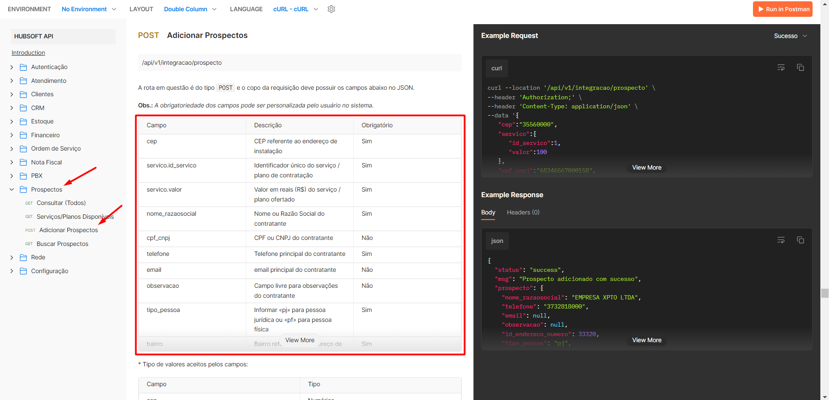Expand the Estoque folder chevron
Viewport: 829px width, 400px height.
[12, 121]
